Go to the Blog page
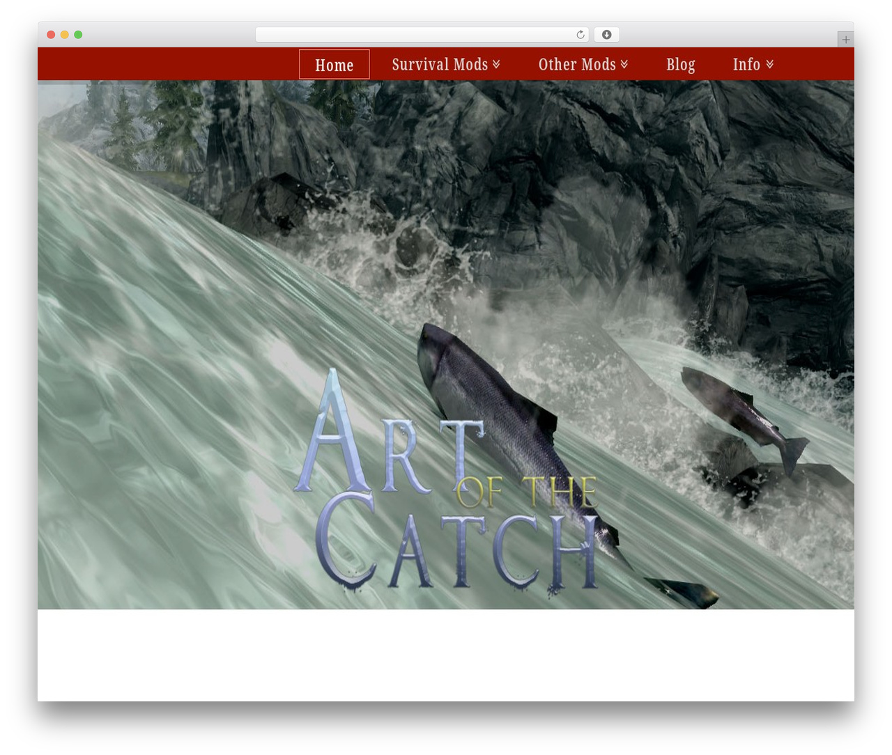 (681, 65)
